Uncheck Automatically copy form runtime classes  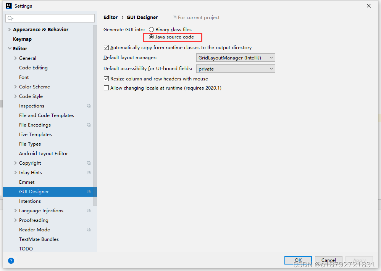click(x=106, y=48)
